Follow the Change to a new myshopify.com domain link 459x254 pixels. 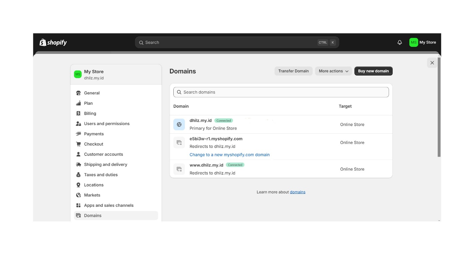point(230,155)
